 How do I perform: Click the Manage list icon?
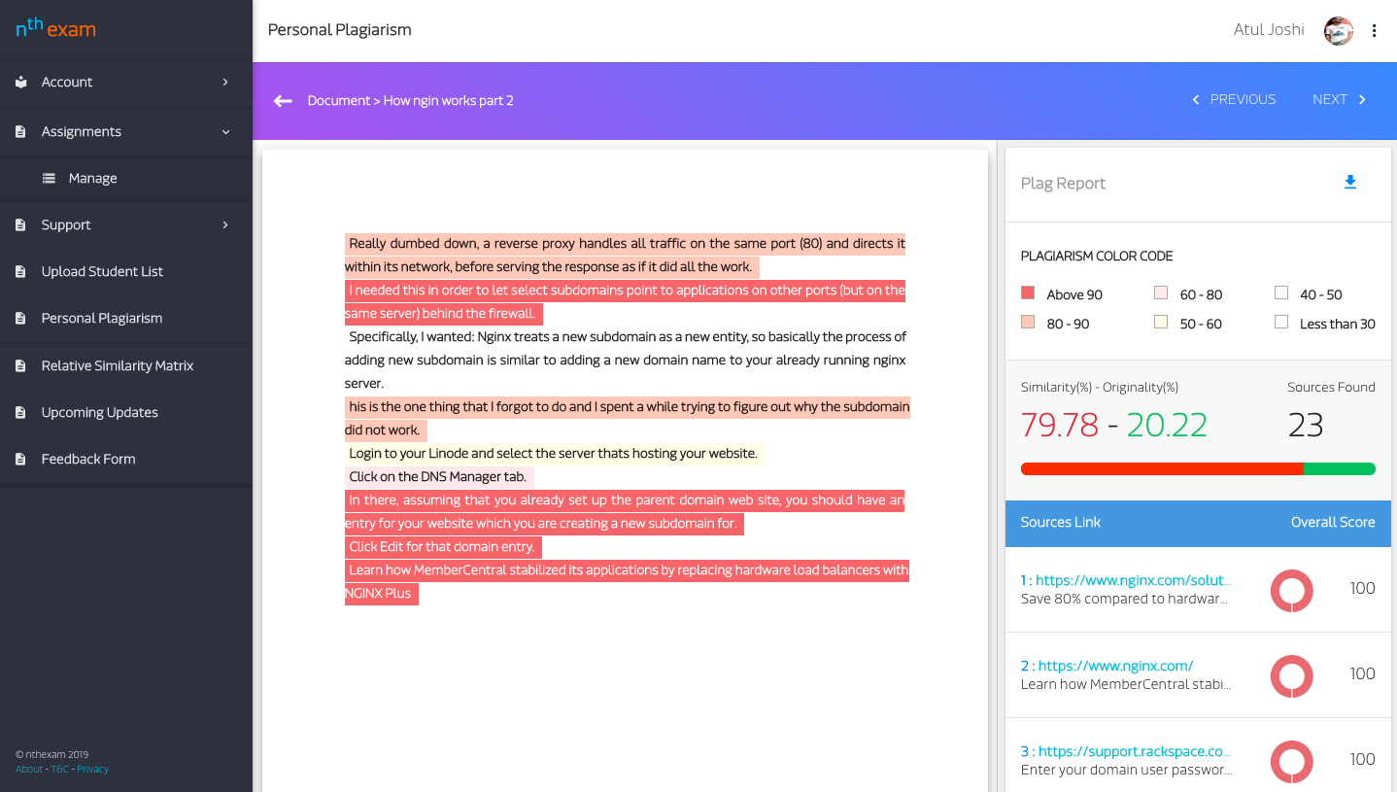click(x=49, y=179)
